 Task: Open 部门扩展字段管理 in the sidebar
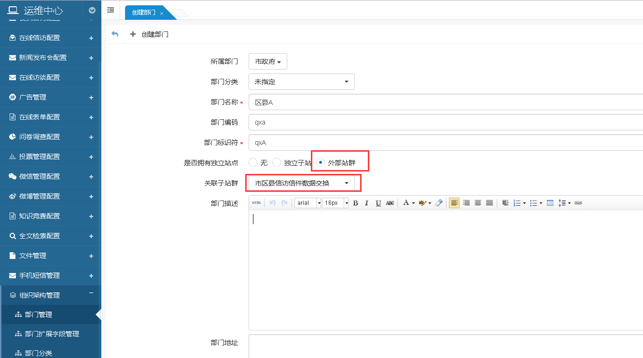(x=52, y=334)
